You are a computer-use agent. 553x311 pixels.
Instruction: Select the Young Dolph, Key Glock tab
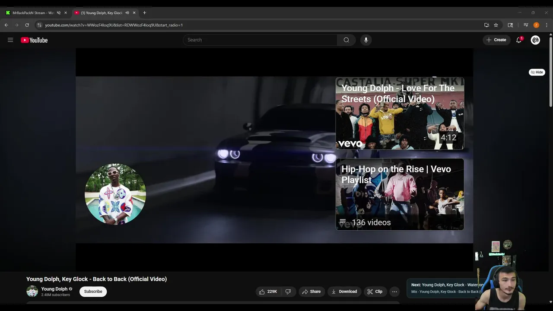[102, 13]
